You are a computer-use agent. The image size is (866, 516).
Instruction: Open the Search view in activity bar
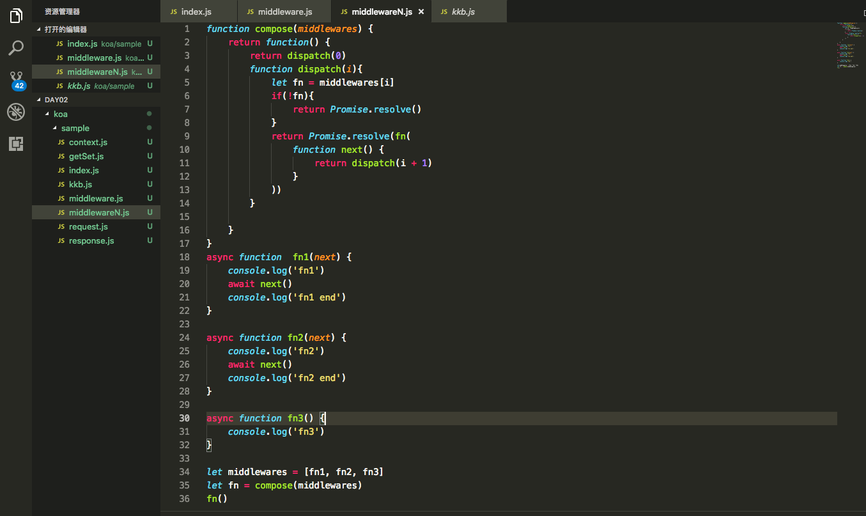pos(16,48)
